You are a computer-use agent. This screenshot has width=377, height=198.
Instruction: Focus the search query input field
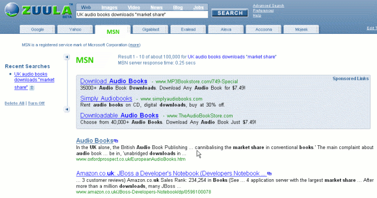[142, 15]
